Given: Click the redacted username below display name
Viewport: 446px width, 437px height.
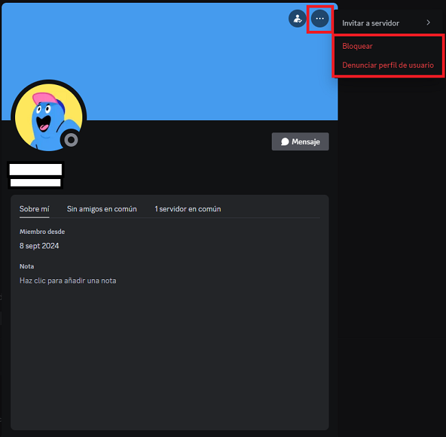Looking at the screenshot, I should coord(36,182).
